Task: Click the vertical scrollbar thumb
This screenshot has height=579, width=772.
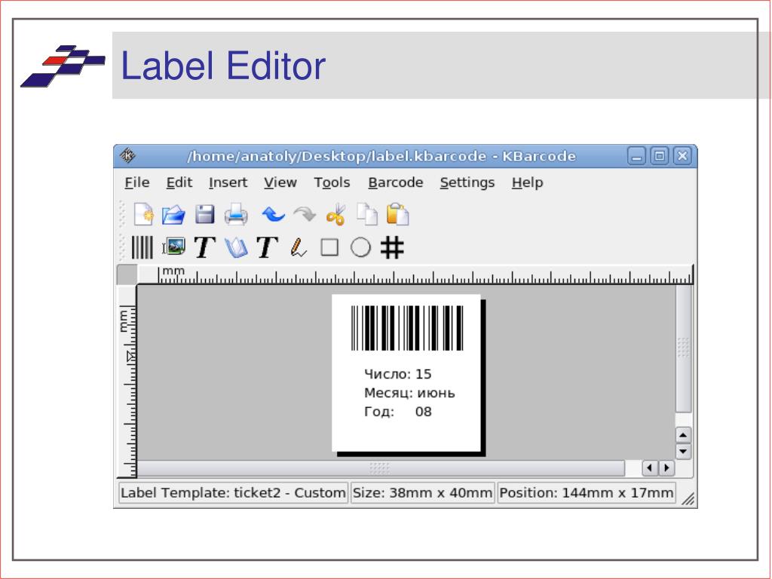Action: 683,349
